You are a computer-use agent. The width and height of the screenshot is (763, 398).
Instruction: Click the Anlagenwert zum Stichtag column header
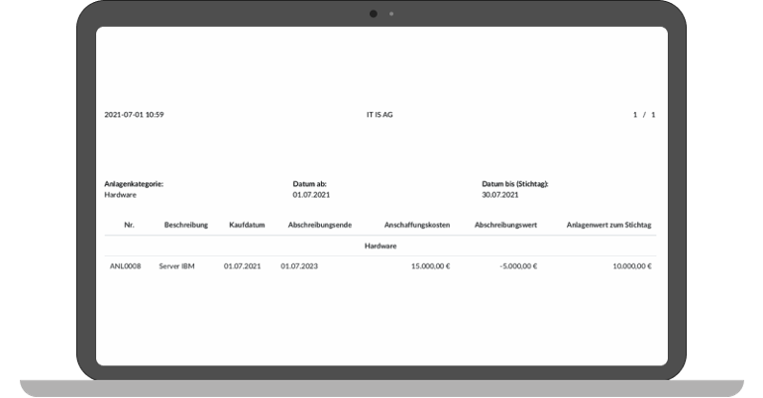(x=608, y=225)
